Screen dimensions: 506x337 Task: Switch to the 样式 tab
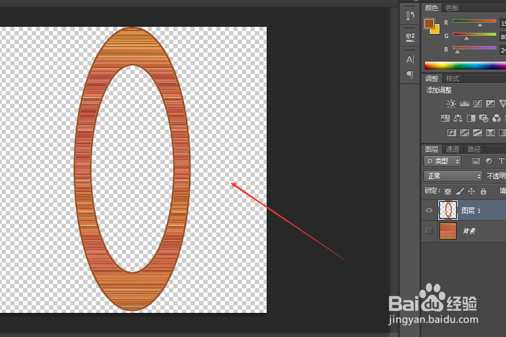tap(452, 79)
